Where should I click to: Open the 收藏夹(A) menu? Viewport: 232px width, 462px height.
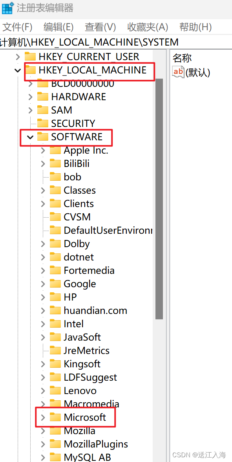(x=148, y=27)
